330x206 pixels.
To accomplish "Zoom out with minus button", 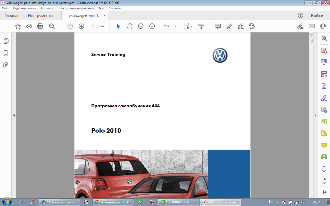I will 141,26.
